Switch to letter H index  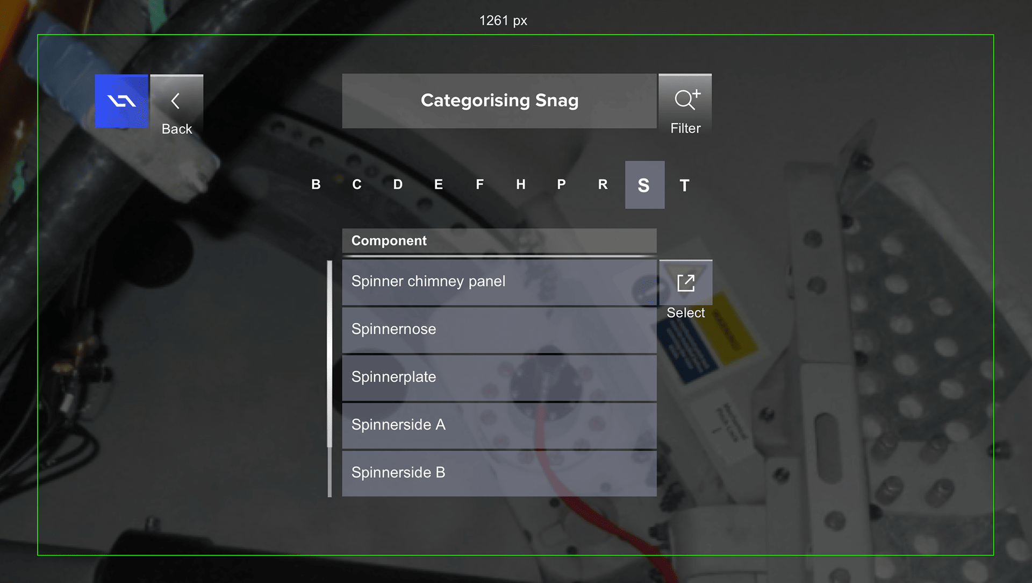[521, 184]
